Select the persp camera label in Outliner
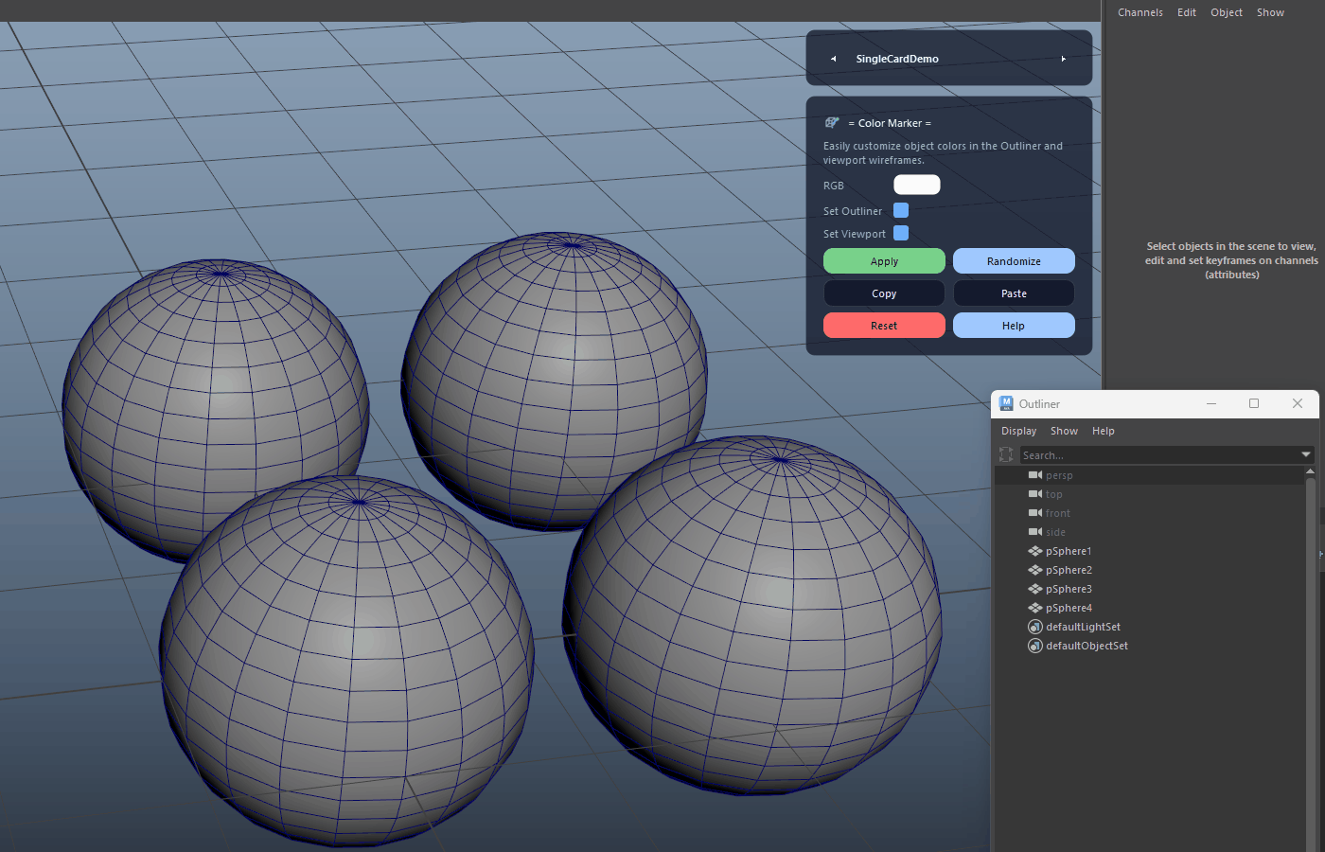This screenshot has width=1325, height=852. pyautogui.click(x=1059, y=475)
